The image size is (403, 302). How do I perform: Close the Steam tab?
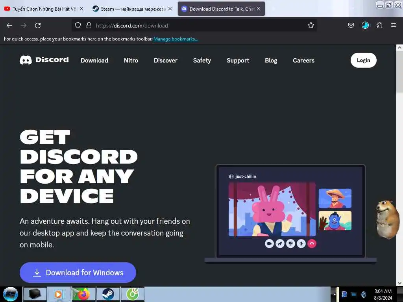click(x=170, y=9)
